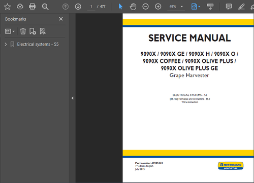The height and width of the screenshot is (183, 254).
Task: Add the file to starred favorites
Action: click(x=7, y=7)
